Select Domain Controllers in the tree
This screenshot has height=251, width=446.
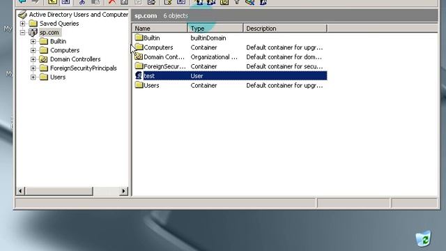tap(75, 59)
